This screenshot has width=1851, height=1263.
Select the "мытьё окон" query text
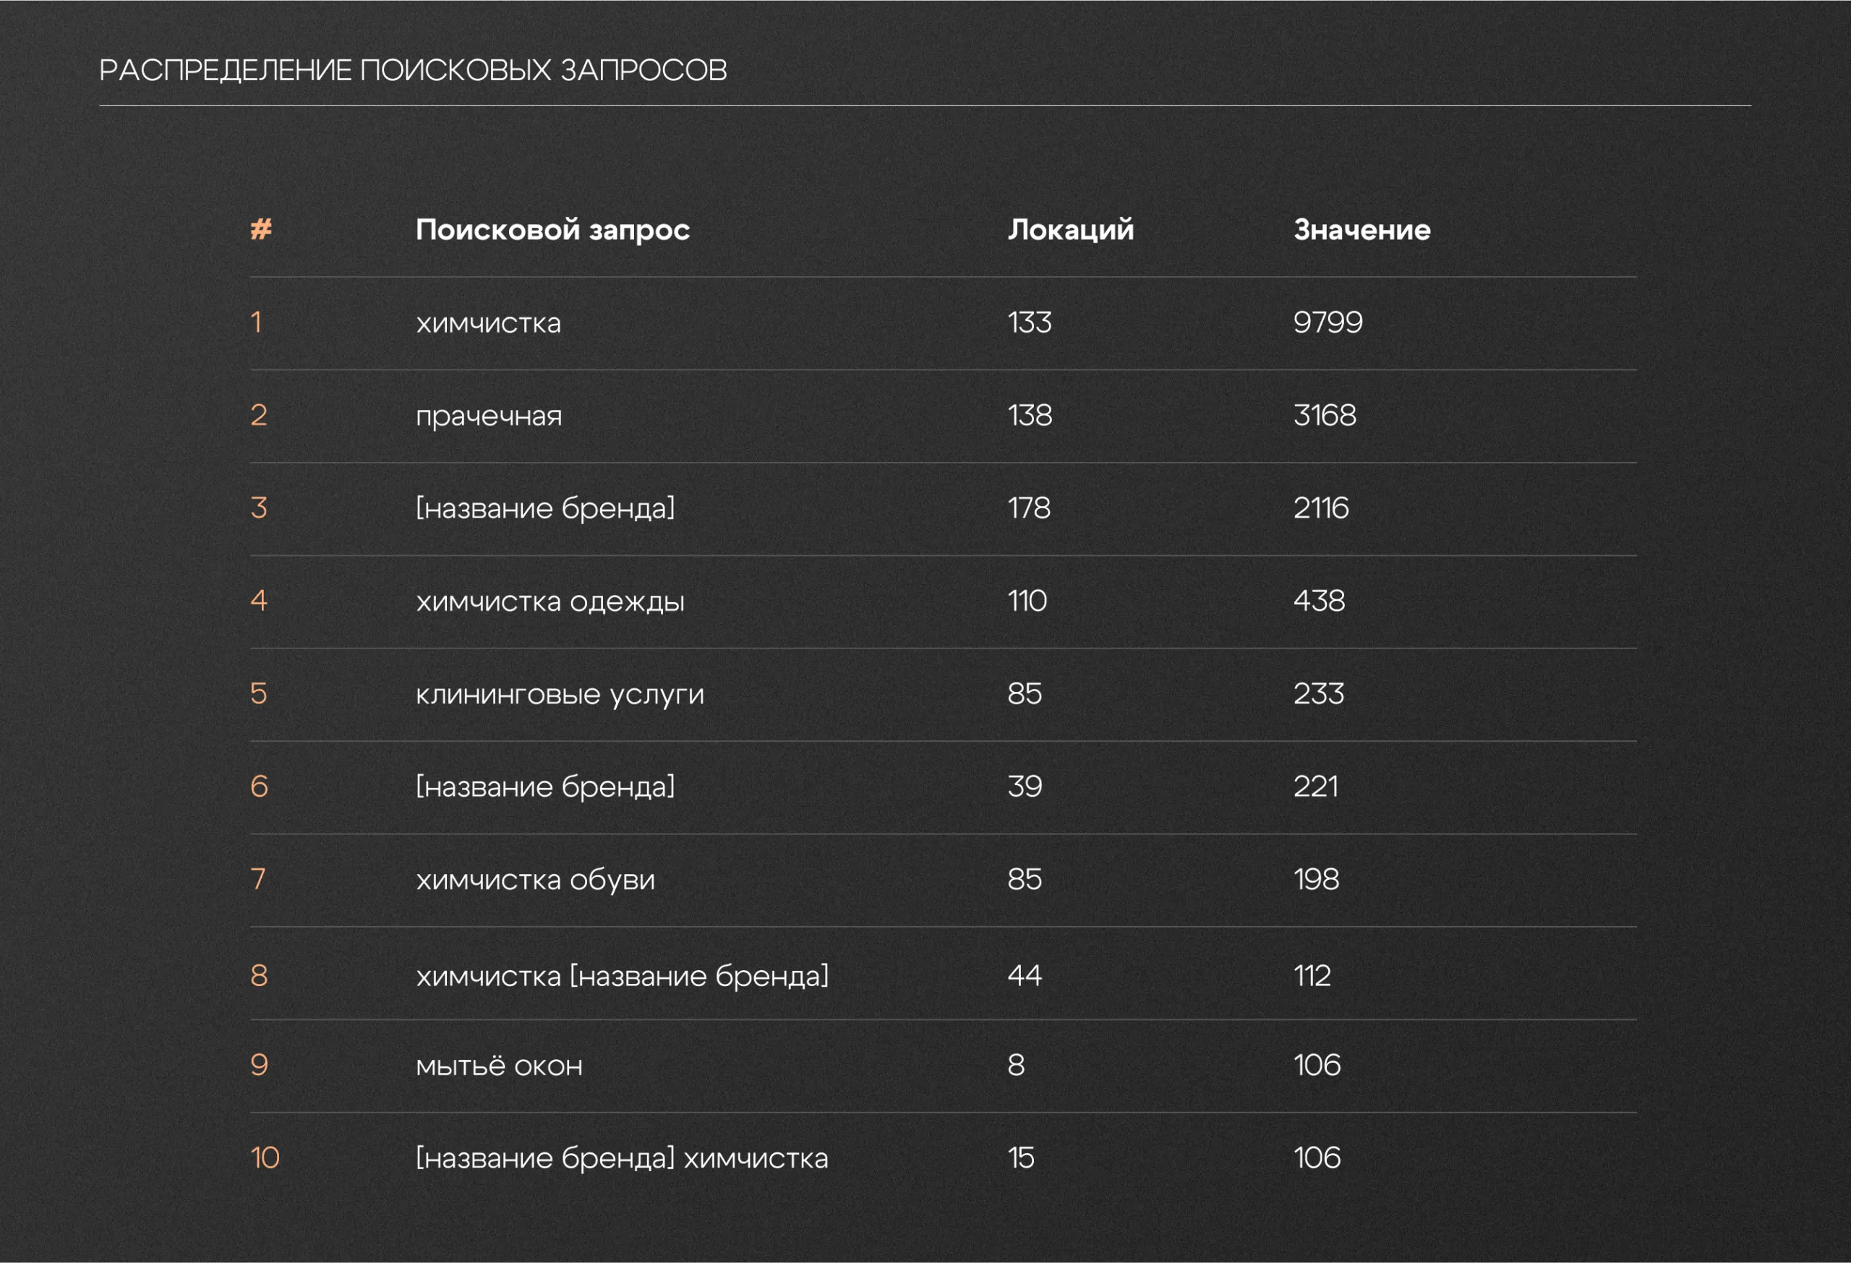(x=500, y=1066)
